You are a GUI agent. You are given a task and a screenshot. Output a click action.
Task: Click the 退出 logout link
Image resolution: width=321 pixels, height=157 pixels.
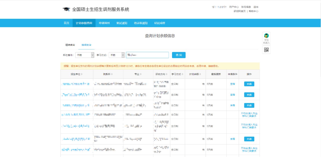coord(256,7)
